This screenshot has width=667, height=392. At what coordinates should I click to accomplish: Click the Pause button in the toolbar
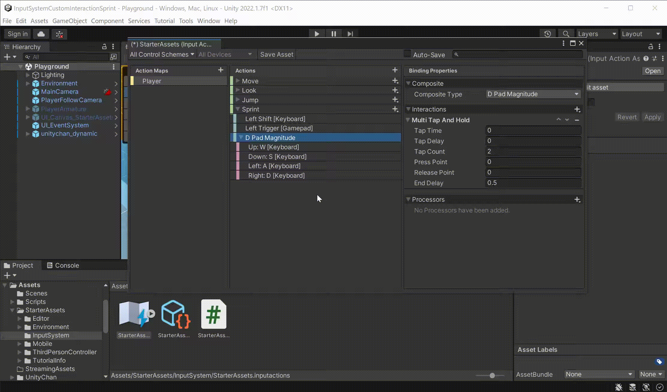[x=333, y=34]
